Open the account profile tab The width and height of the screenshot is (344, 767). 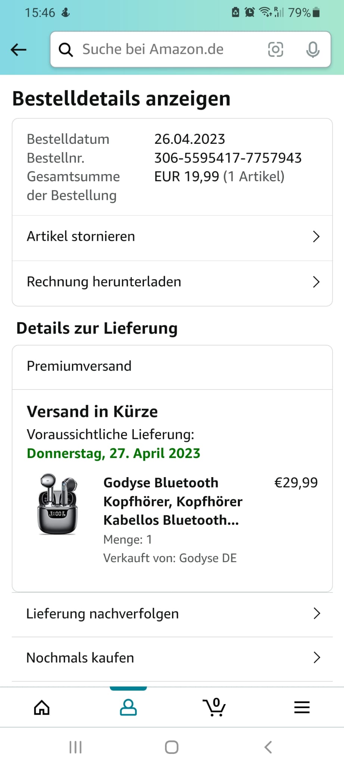pos(128,707)
